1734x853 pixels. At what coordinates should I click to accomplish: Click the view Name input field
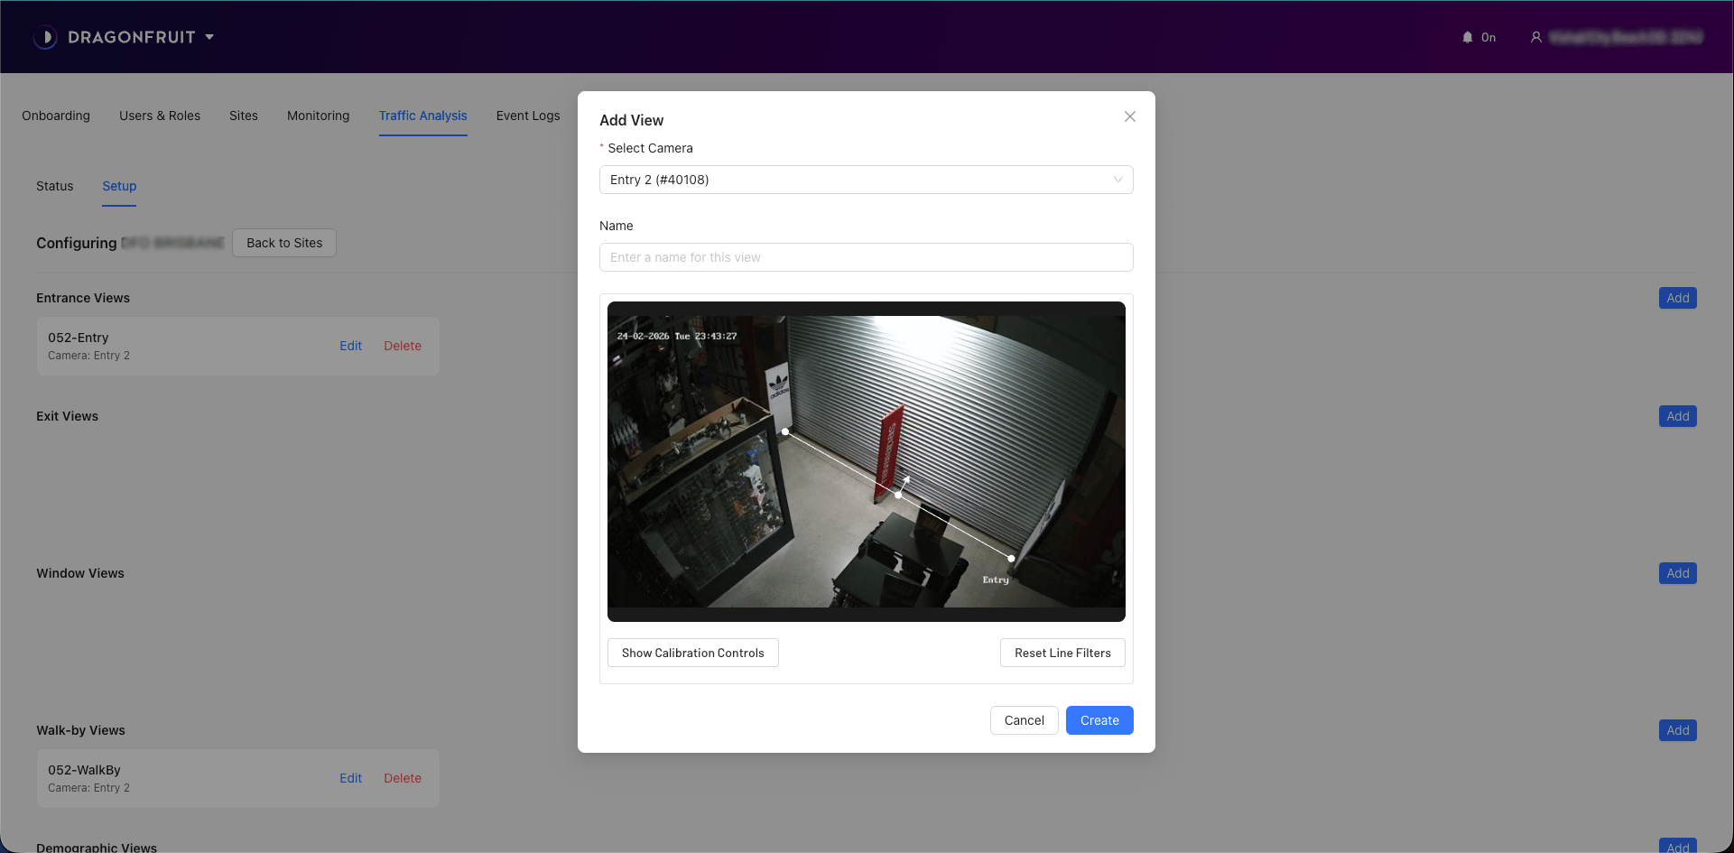pos(866,257)
